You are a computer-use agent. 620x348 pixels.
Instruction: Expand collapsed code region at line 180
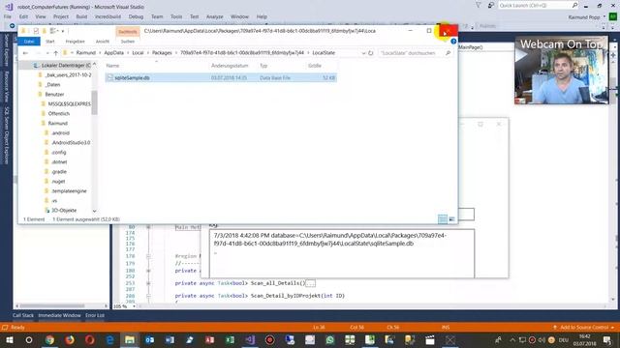148,271
